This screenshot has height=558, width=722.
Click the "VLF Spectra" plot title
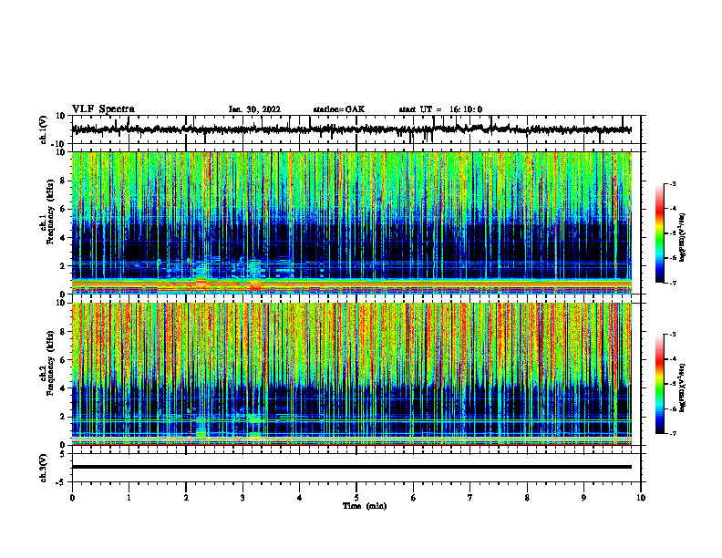tap(103, 109)
